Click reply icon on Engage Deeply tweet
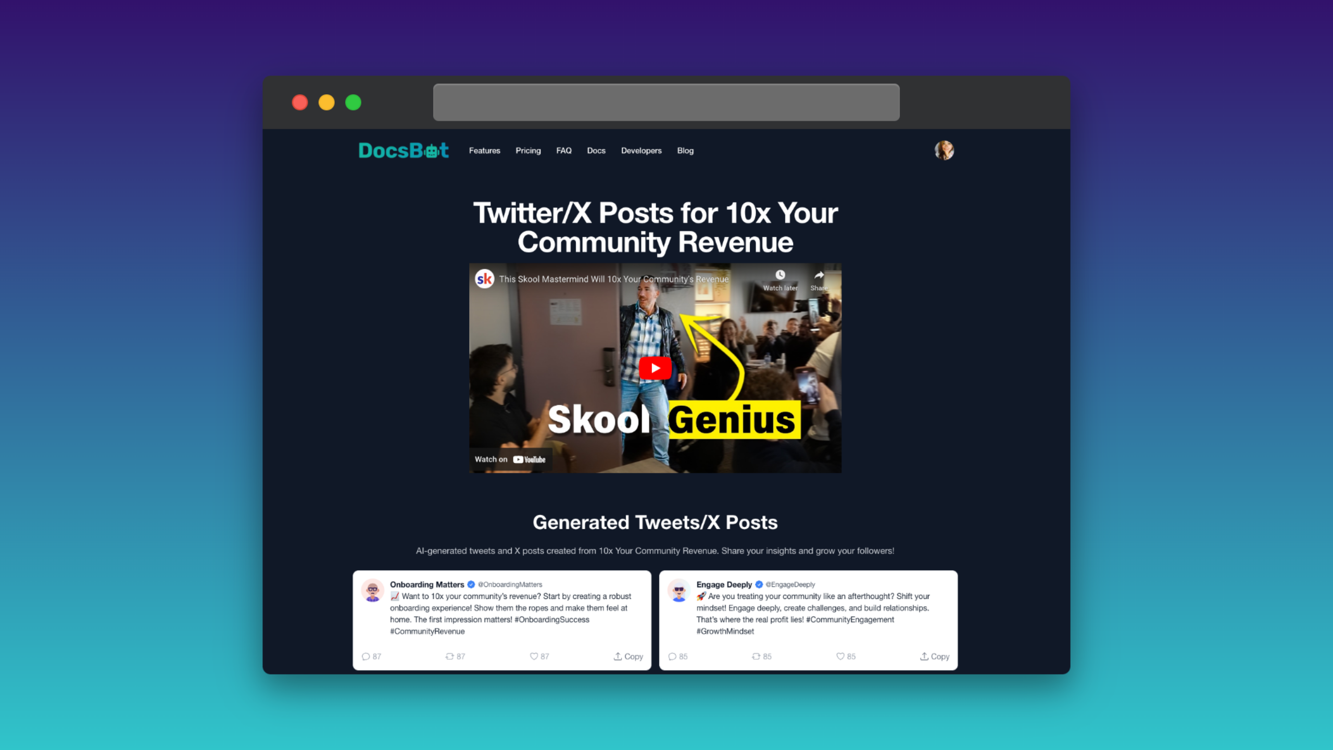Screen dimensions: 1333x750 (x=672, y=656)
